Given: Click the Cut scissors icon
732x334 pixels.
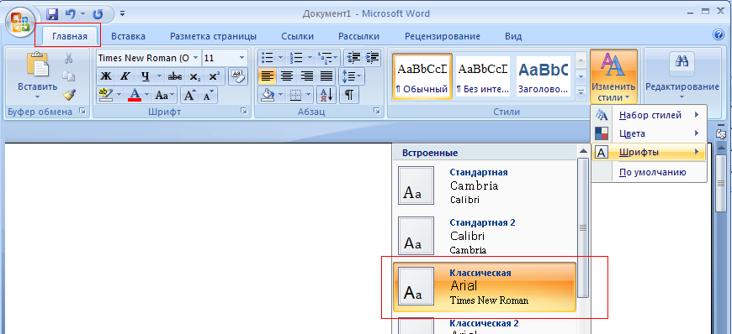Looking at the screenshot, I should pos(69,58).
